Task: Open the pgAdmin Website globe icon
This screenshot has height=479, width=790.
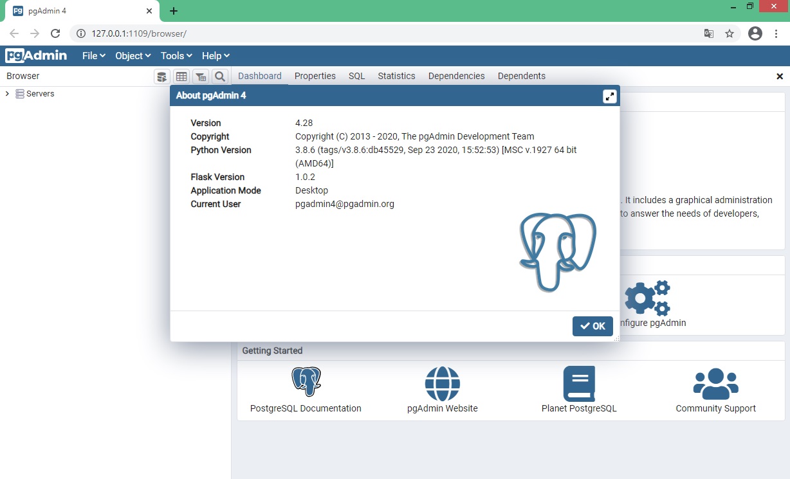Action: [x=443, y=384]
